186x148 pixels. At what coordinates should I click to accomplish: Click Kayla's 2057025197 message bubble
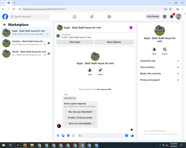coord(70,98)
